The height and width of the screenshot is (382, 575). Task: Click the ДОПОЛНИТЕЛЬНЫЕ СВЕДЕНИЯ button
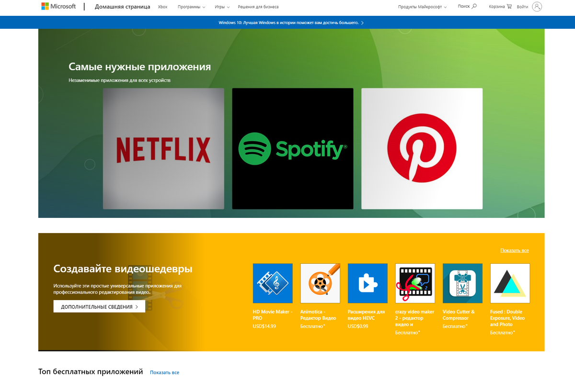tap(99, 306)
